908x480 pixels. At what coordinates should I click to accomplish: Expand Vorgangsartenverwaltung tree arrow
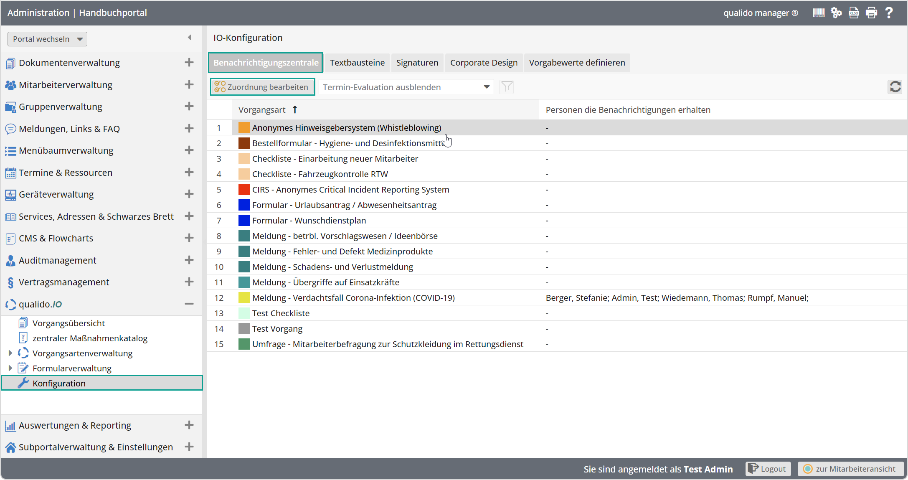pyautogui.click(x=10, y=353)
